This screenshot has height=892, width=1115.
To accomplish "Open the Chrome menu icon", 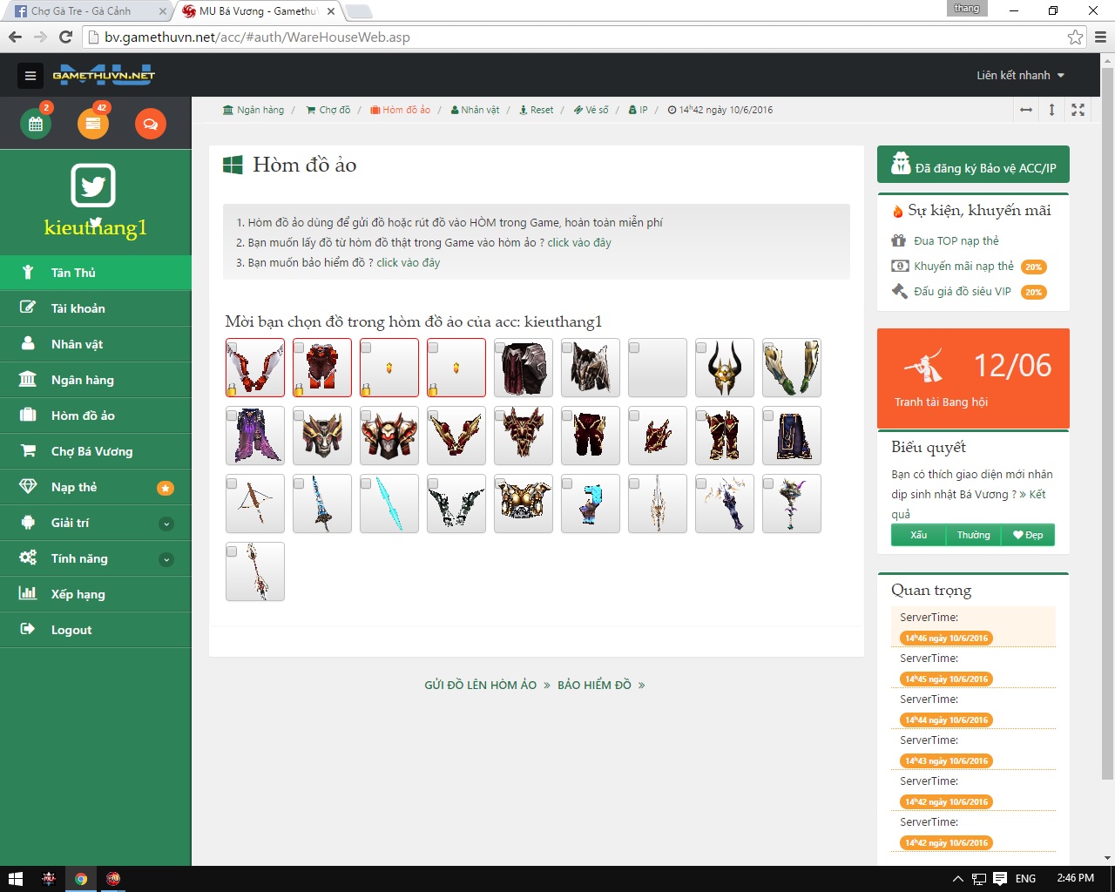I will tap(1100, 37).
